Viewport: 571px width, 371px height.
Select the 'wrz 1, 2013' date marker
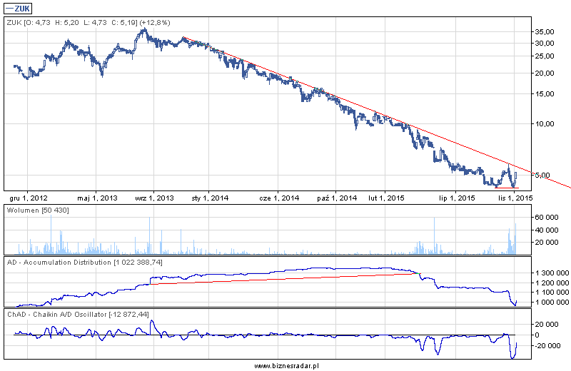(154, 198)
